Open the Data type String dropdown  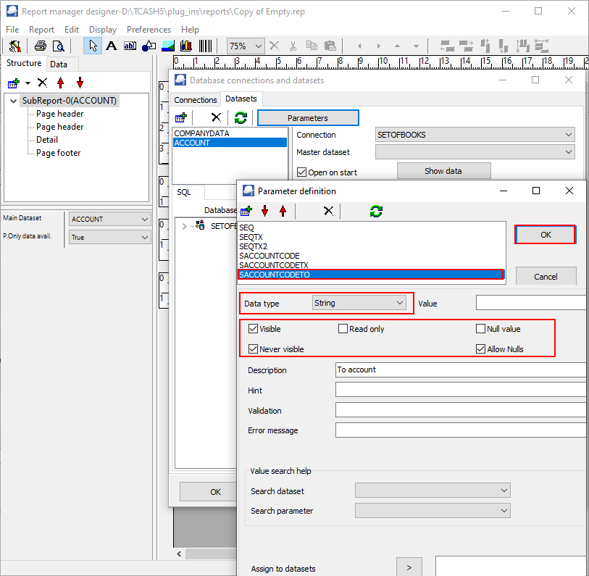click(x=359, y=303)
